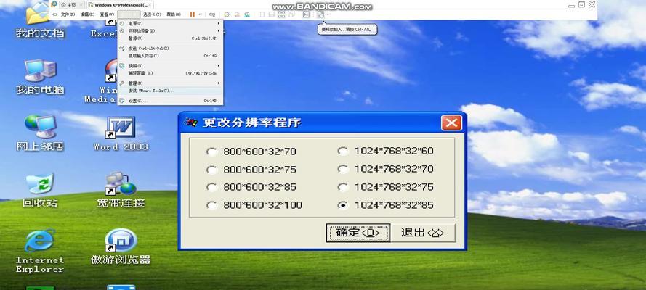Close the 更改分辨率程序 dialog

pos(451,123)
